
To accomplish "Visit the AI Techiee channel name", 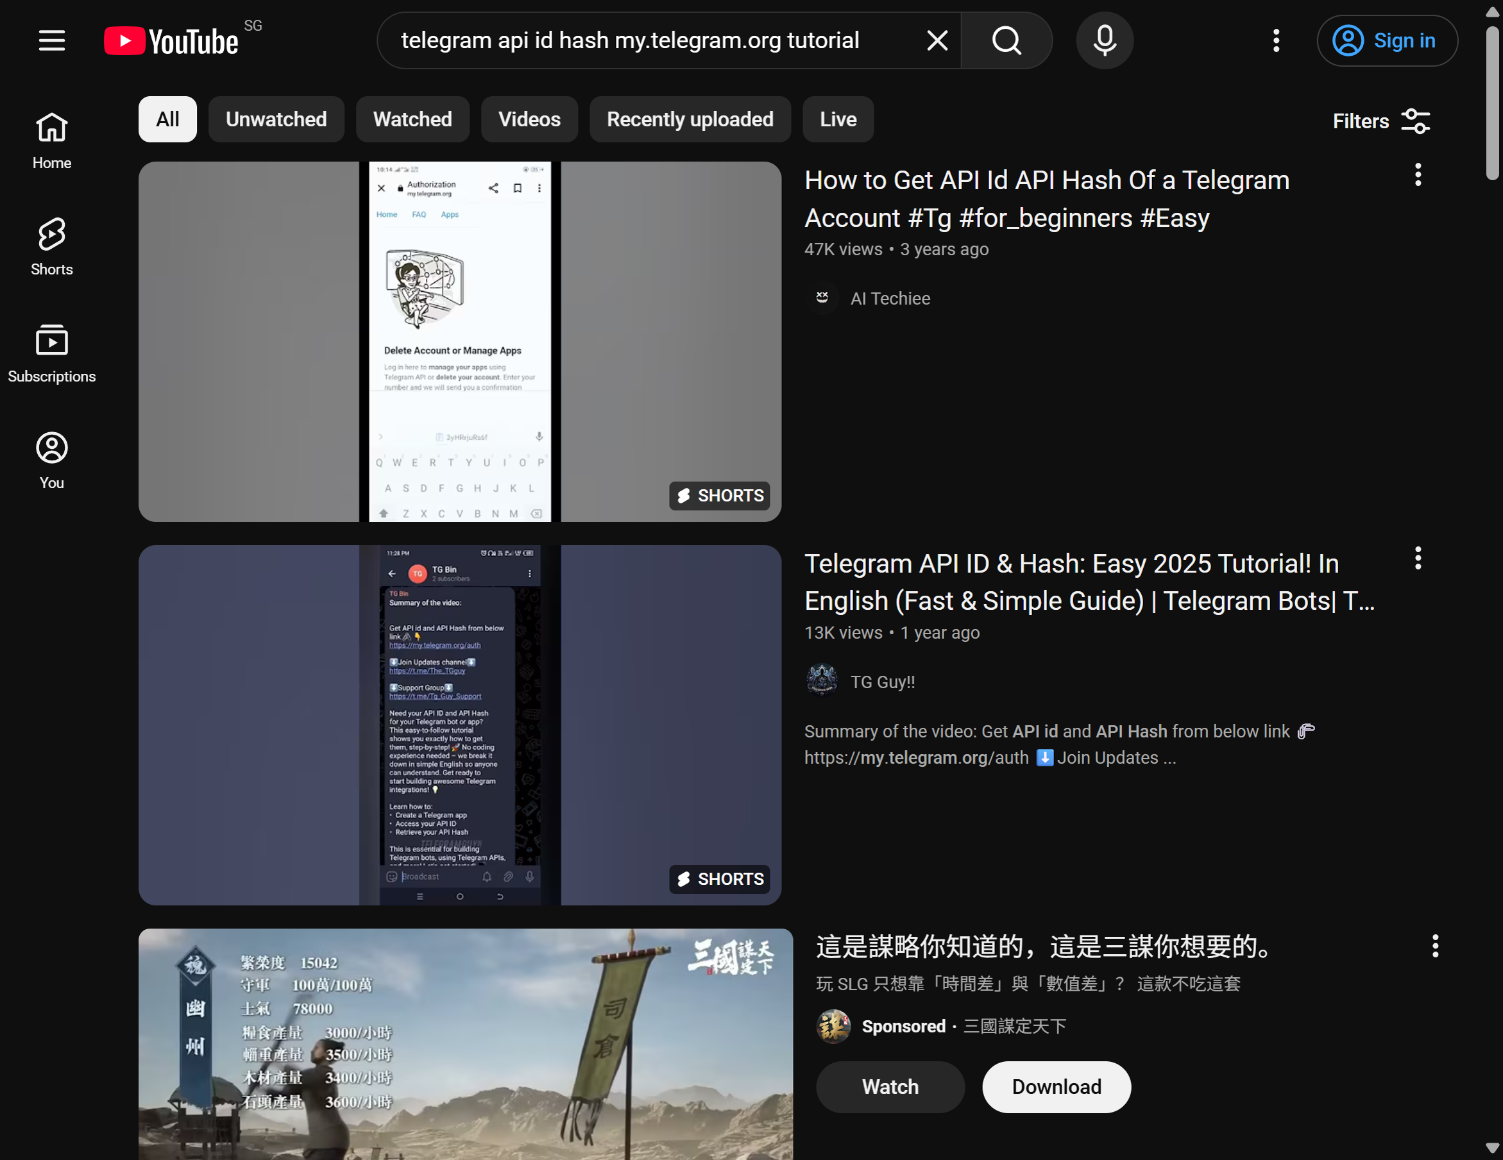I will tap(890, 298).
